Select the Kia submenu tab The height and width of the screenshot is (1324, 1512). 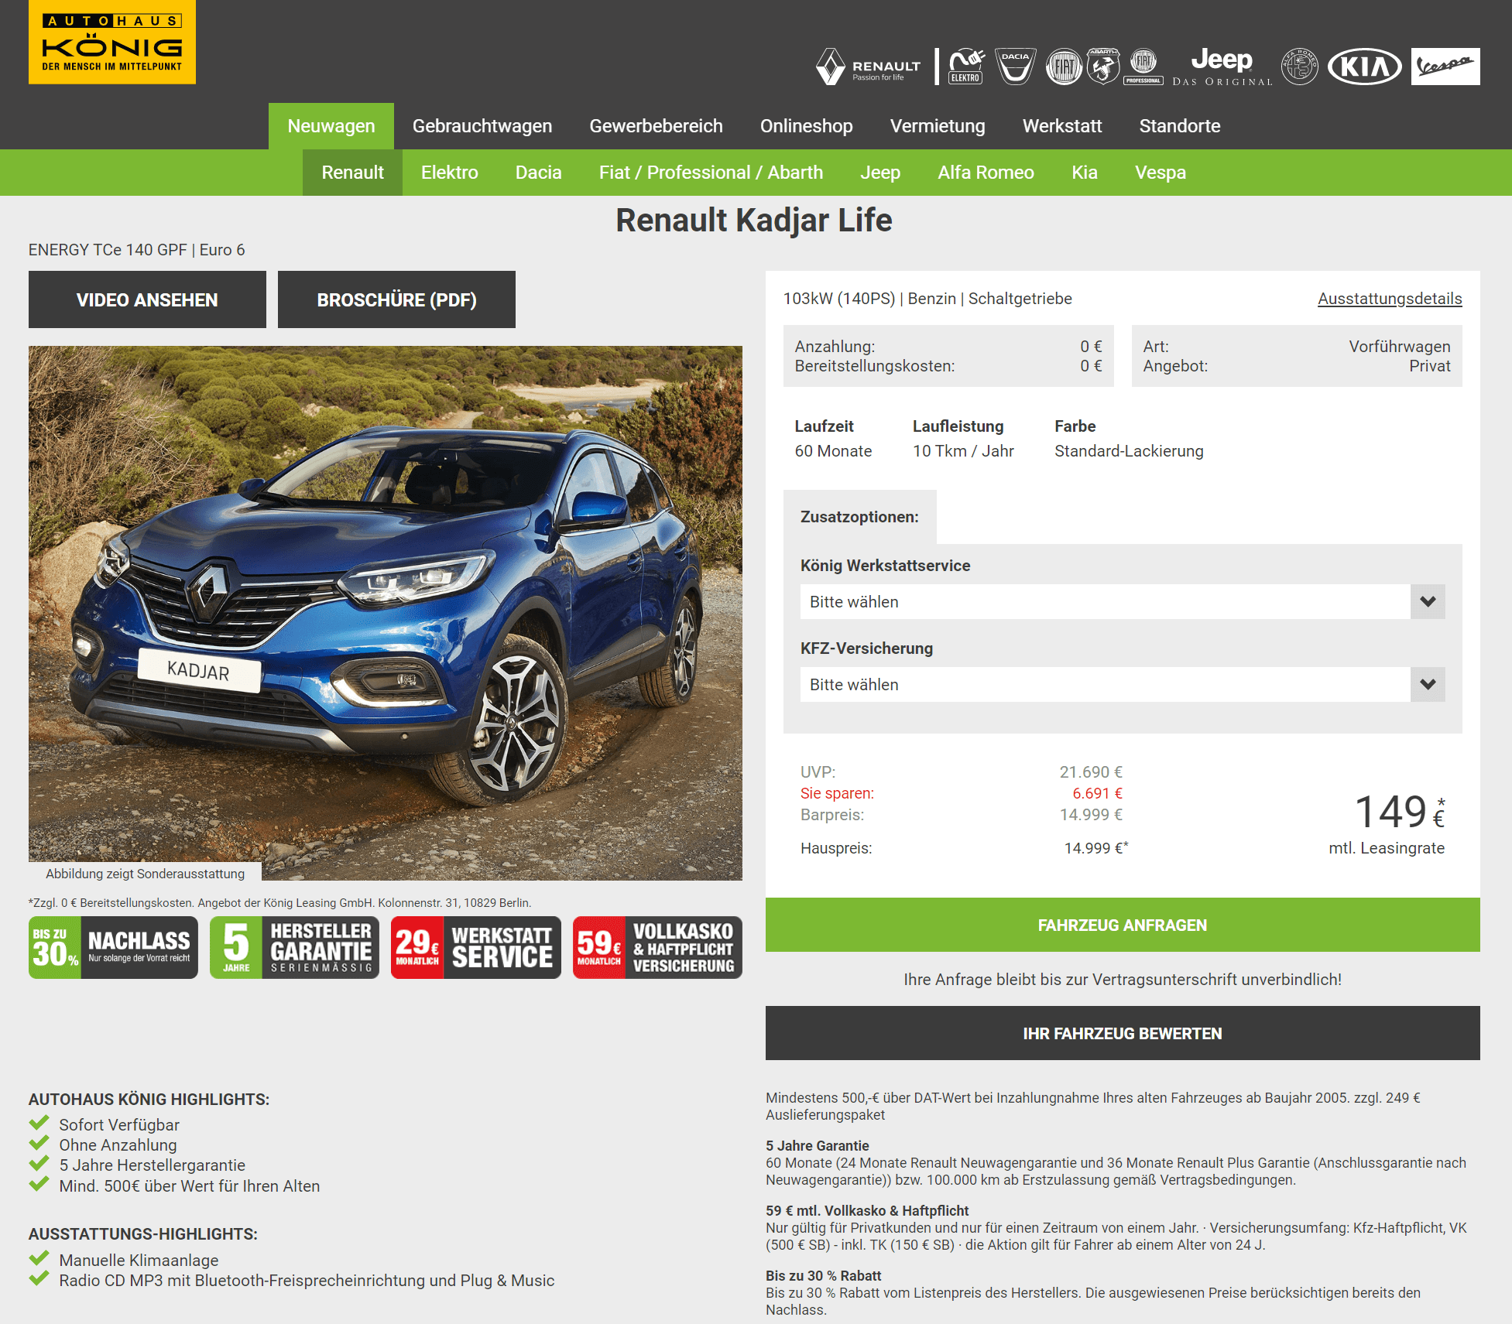[1084, 173]
